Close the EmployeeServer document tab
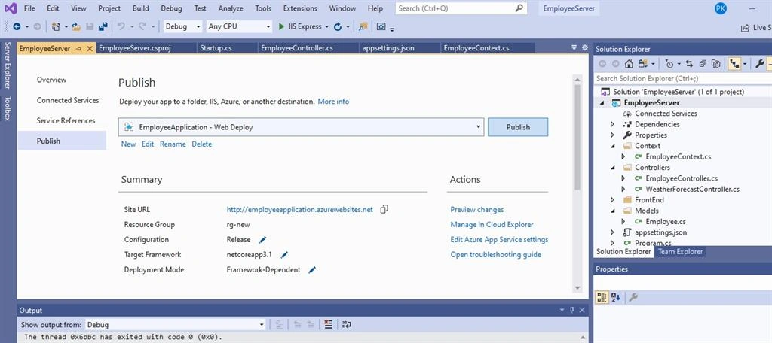 click(x=90, y=49)
